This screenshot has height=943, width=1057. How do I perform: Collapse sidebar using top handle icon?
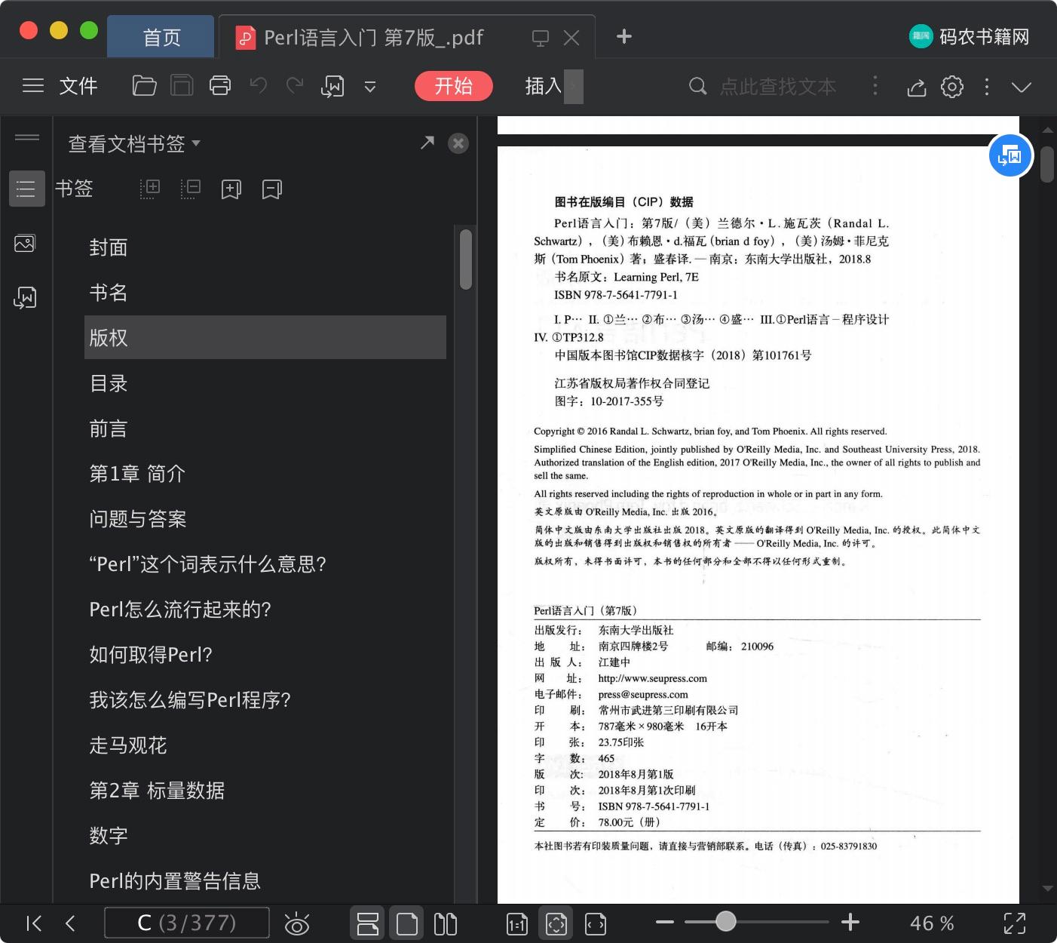coord(26,137)
